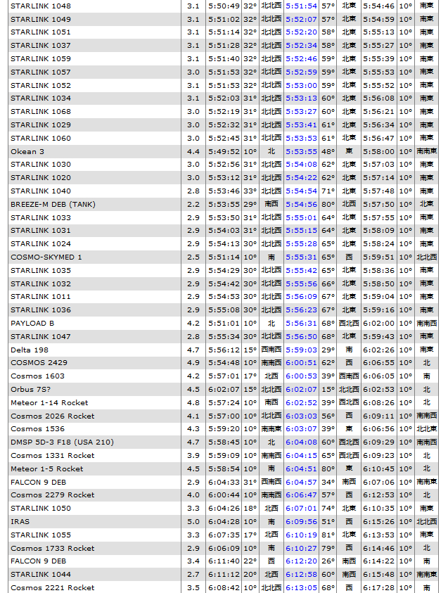The width and height of the screenshot is (448, 593).
Task: Open the BREEZE-M DEB pass link 5:54:56
Action: click(301, 204)
